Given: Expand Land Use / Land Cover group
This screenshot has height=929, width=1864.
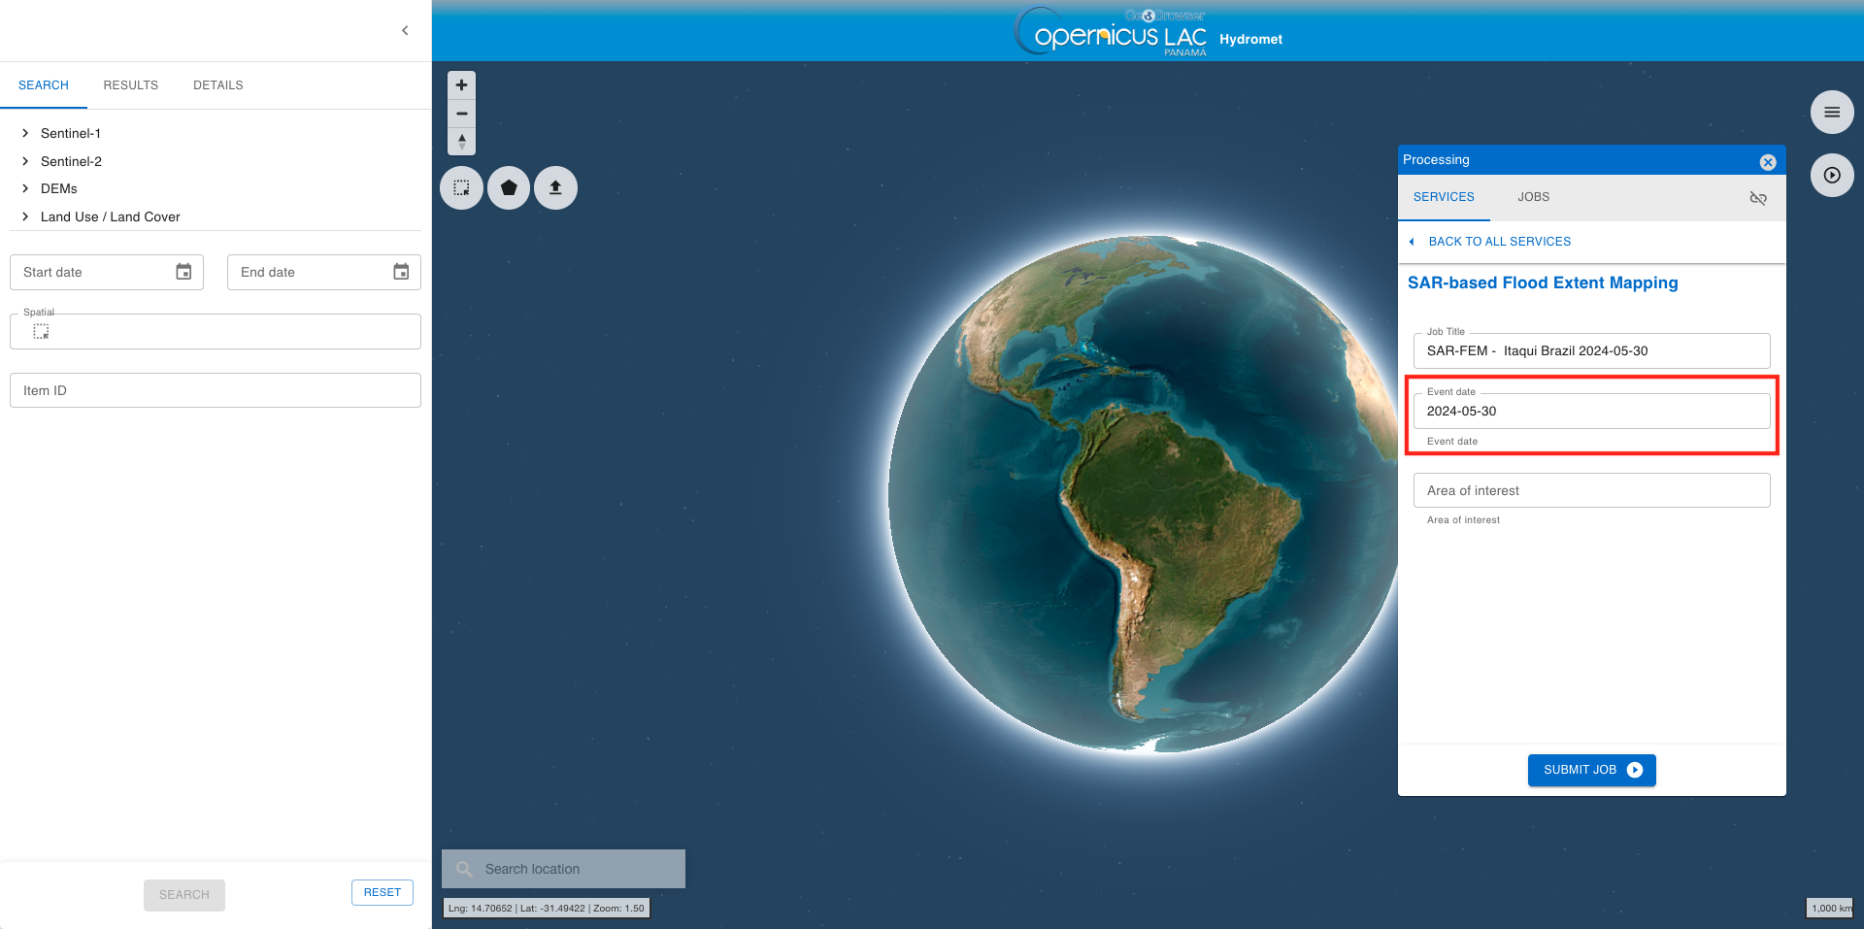Looking at the screenshot, I should (25, 216).
